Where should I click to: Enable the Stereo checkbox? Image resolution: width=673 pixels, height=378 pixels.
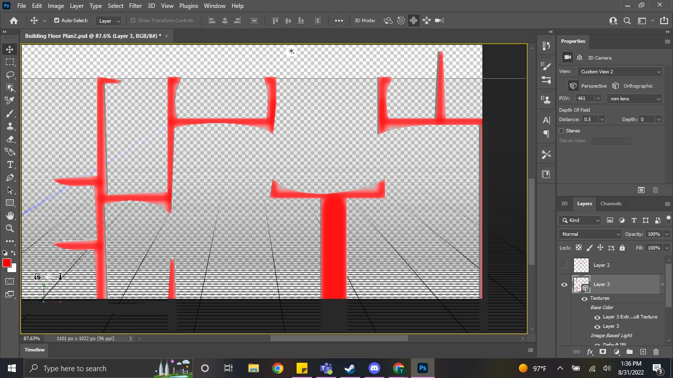click(562, 131)
